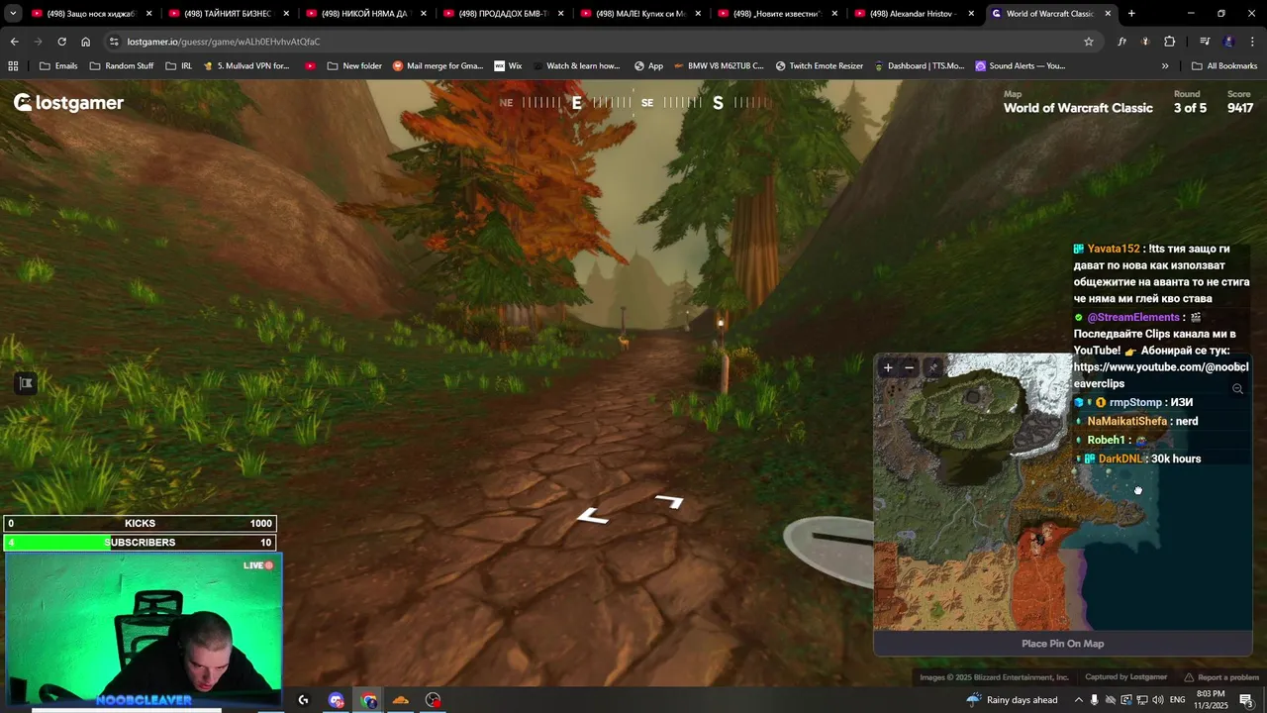
Task: Open the tab search dropdown
Action: (x=14, y=14)
